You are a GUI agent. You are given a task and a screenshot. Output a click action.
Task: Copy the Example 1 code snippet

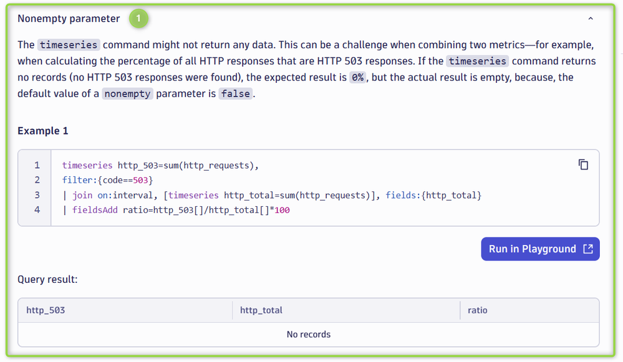(x=583, y=164)
